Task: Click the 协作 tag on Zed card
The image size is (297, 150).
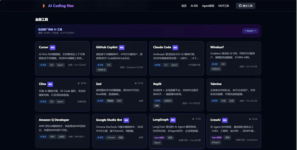Action: (x=119, y=101)
